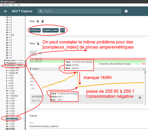The height and width of the screenshot is (130, 148).
Task: Select tree item 24 = 0.00
Action: point(10,126)
